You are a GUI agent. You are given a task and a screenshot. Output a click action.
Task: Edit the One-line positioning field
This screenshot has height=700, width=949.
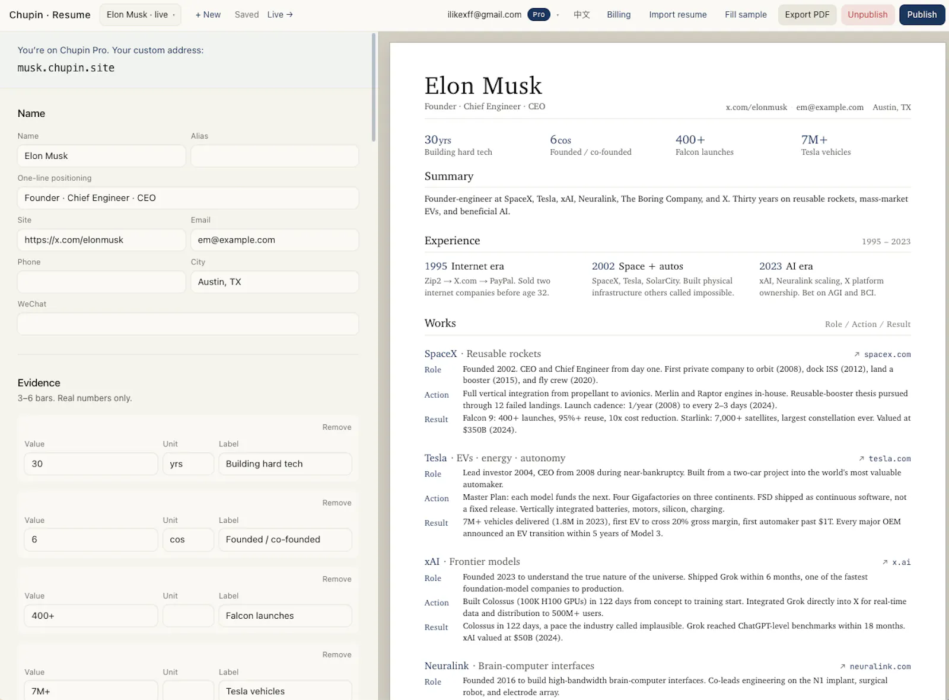pyautogui.click(x=188, y=198)
